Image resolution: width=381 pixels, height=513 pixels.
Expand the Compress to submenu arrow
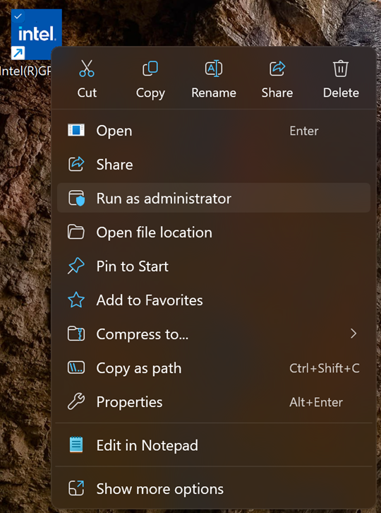353,334
